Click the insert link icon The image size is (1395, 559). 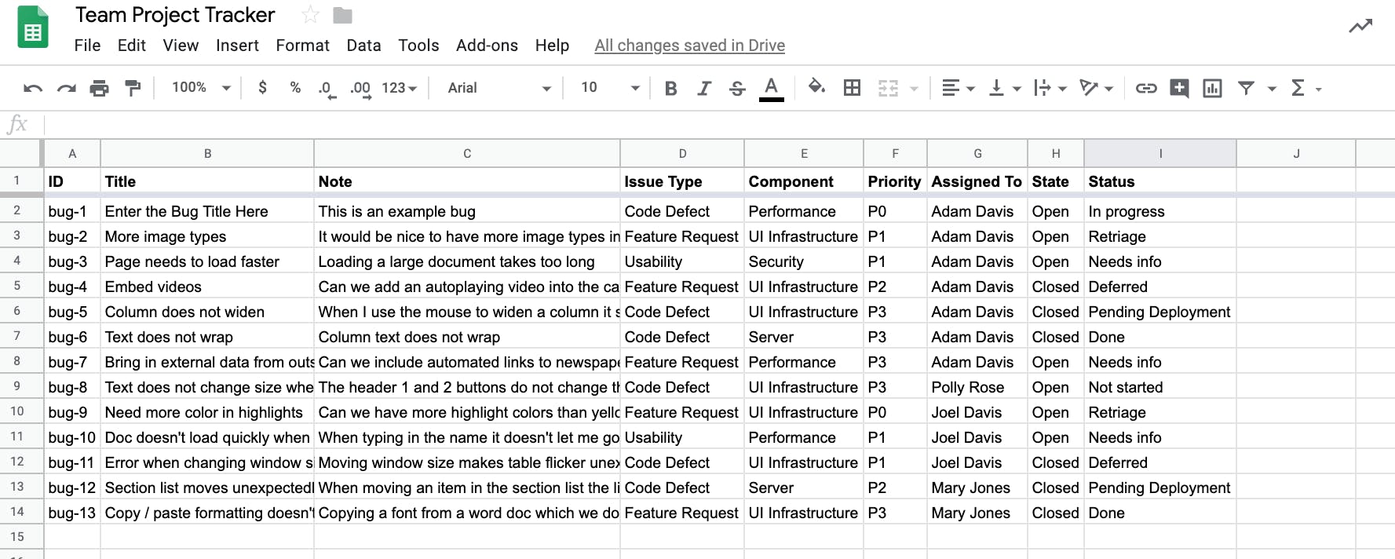tap(1146, 88)
